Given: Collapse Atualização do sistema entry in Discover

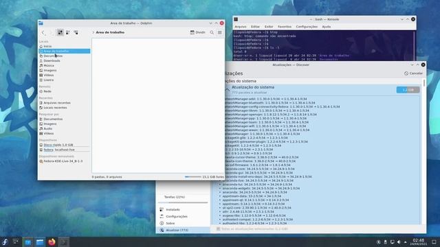Looking at the screenshot, I should click(228, 90).
